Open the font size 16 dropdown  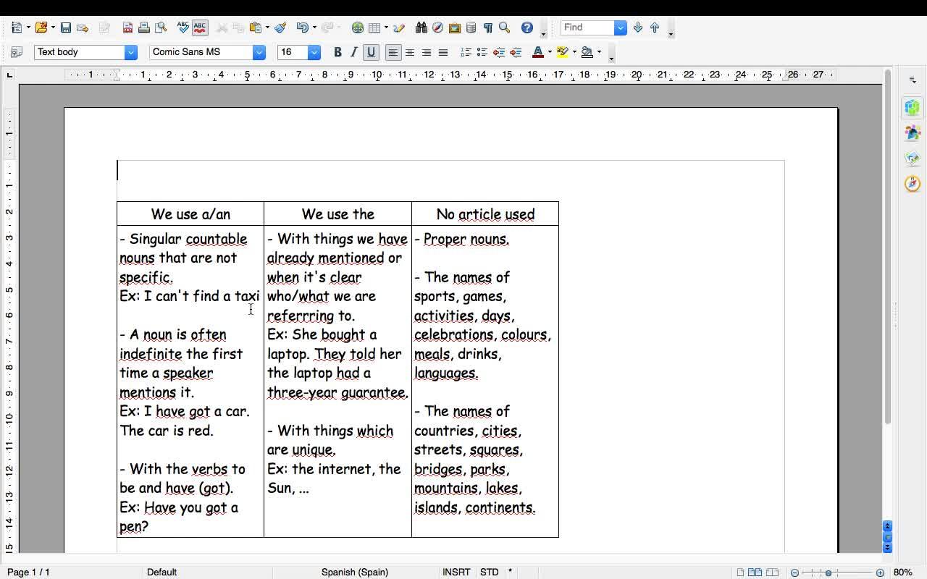314,52
